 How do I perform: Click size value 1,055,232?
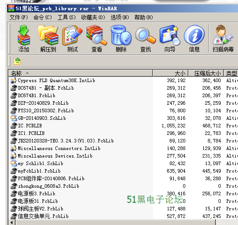173,126
